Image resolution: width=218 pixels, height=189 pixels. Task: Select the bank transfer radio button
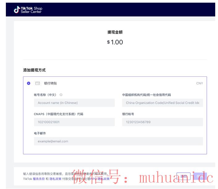(28, 83)
